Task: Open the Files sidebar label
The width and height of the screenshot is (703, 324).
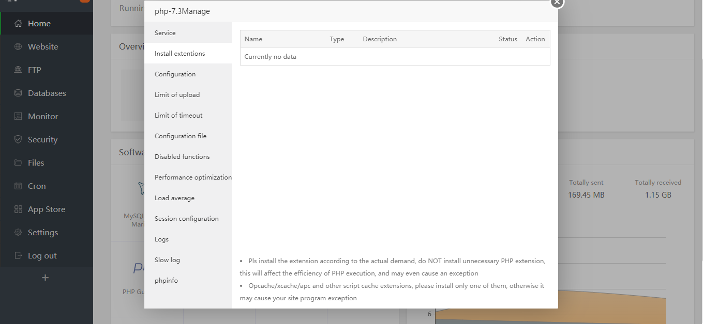Action: coord(36,163)
